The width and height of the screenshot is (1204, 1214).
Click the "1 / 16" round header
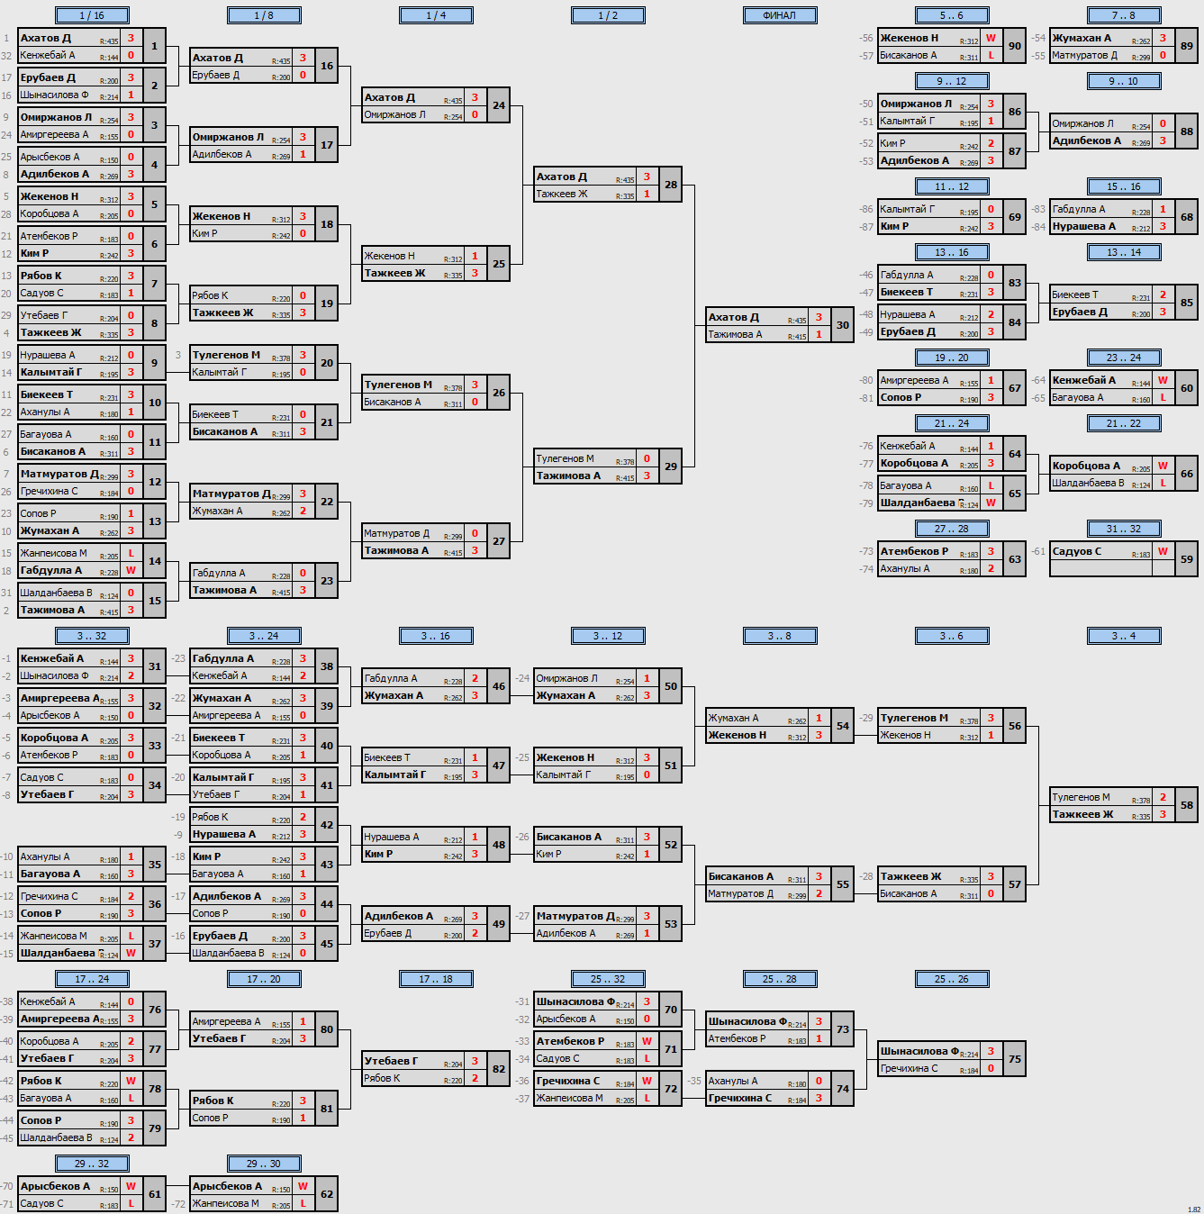point(92,15)
